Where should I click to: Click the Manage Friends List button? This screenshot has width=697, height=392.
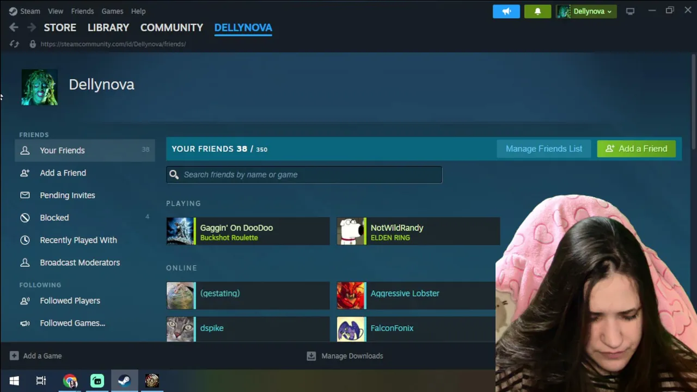[x=544, y=149]
